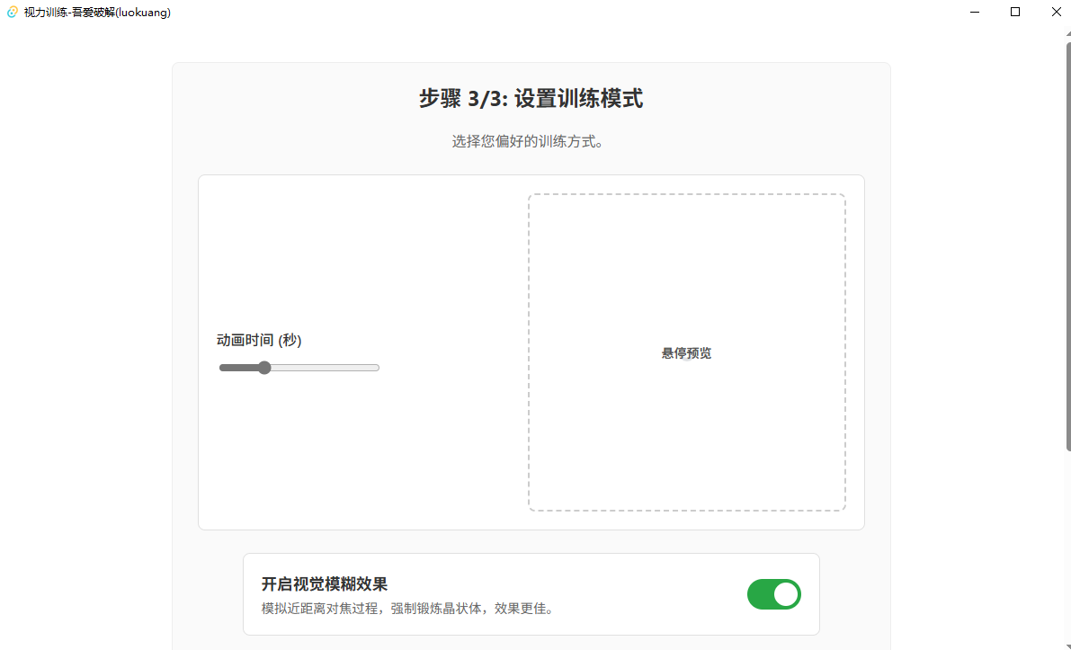Viewport: 1071px width, 650px height.
Task: Minimize the 视力训练 window
Action: pos(975,13)
